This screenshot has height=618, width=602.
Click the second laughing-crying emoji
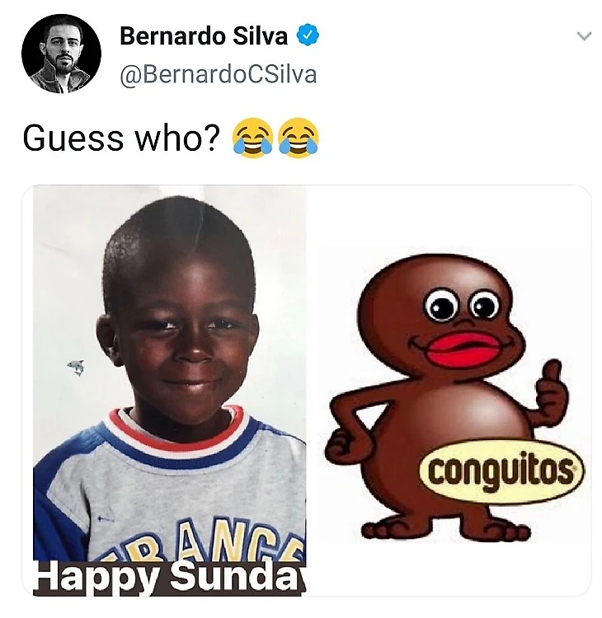[x=298, y=138]
